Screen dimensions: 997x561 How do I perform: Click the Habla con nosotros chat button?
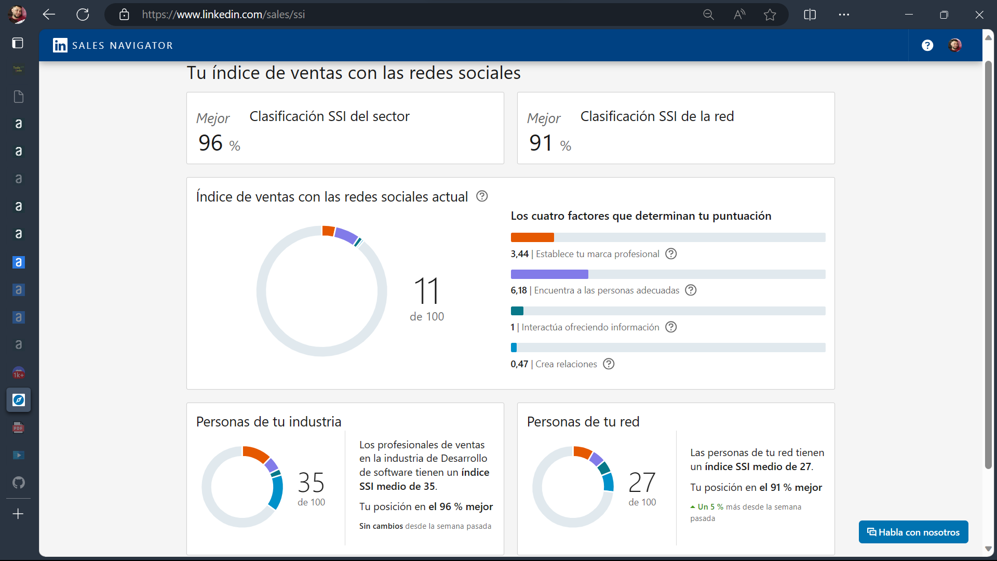pyautogui.click(x=913, y=532)
